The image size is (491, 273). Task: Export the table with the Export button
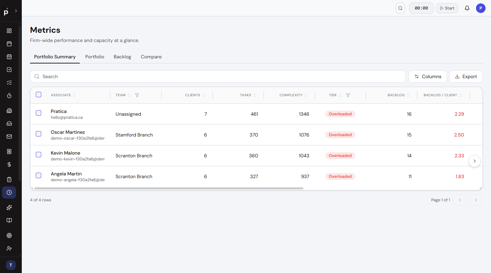466,76
